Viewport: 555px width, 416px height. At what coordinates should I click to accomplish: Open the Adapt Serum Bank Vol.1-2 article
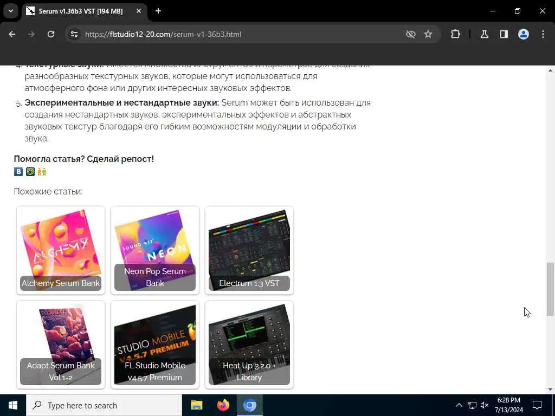tap(61, 345)
